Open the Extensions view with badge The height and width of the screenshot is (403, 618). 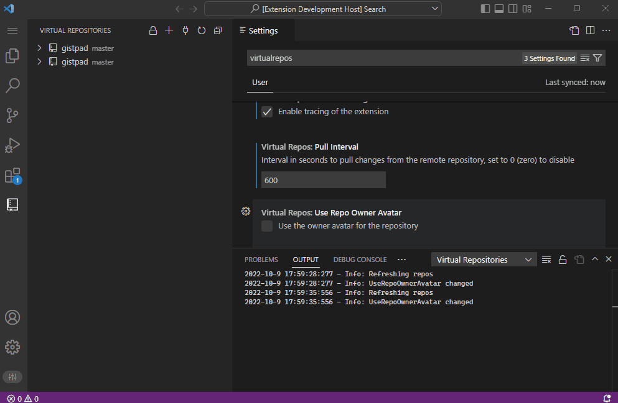pyautogui.click(x=13, y=176)
